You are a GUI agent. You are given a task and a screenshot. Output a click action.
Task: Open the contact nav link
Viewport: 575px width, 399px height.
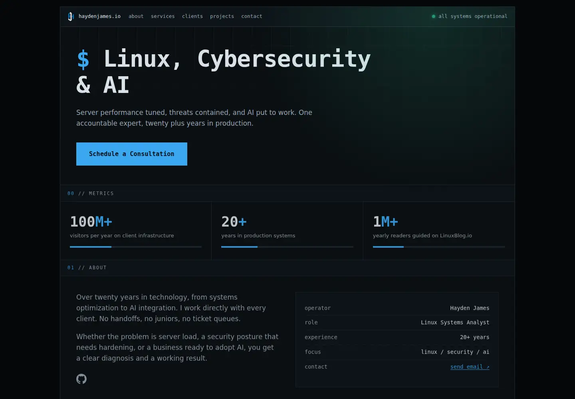point(252,16)
